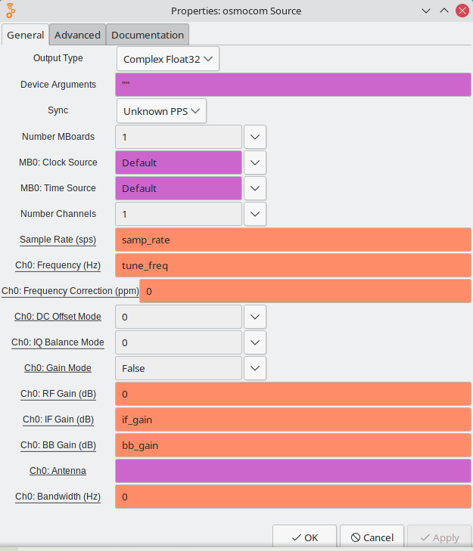
Task: Expand Ch0 Gain Mode dropdown arrow
Action: click(x=255, y=368)
